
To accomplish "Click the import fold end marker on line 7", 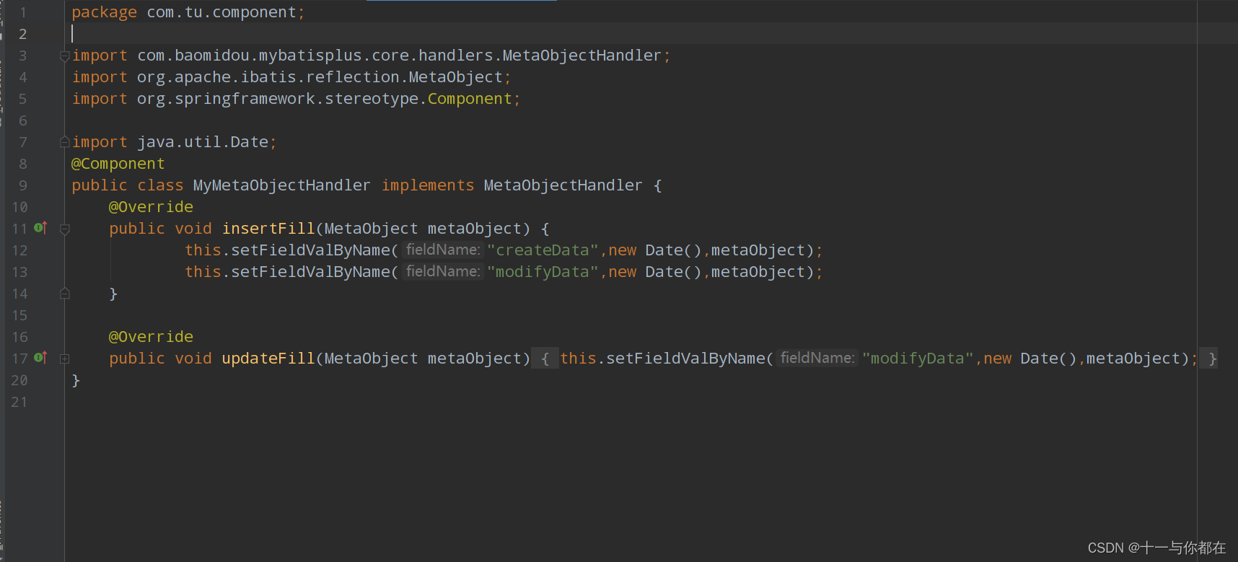I will tap(64, 142).
